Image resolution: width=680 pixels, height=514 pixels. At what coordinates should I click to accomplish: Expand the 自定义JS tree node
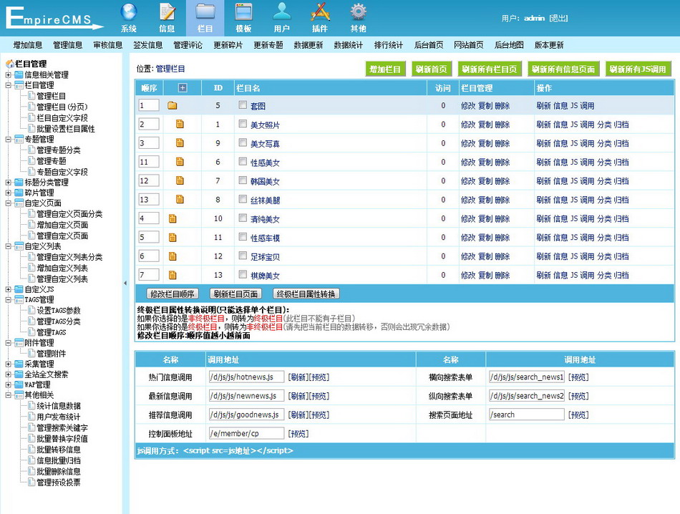click(x=9, y=289)
